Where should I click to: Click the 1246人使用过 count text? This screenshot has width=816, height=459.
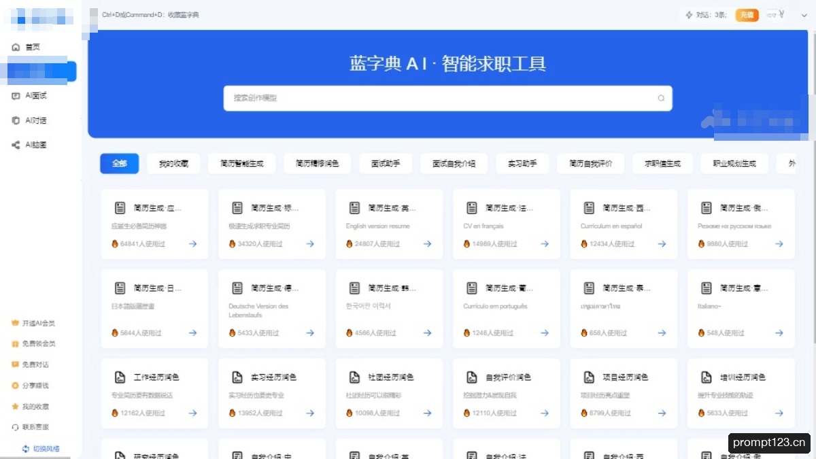(x=492, y=333)
